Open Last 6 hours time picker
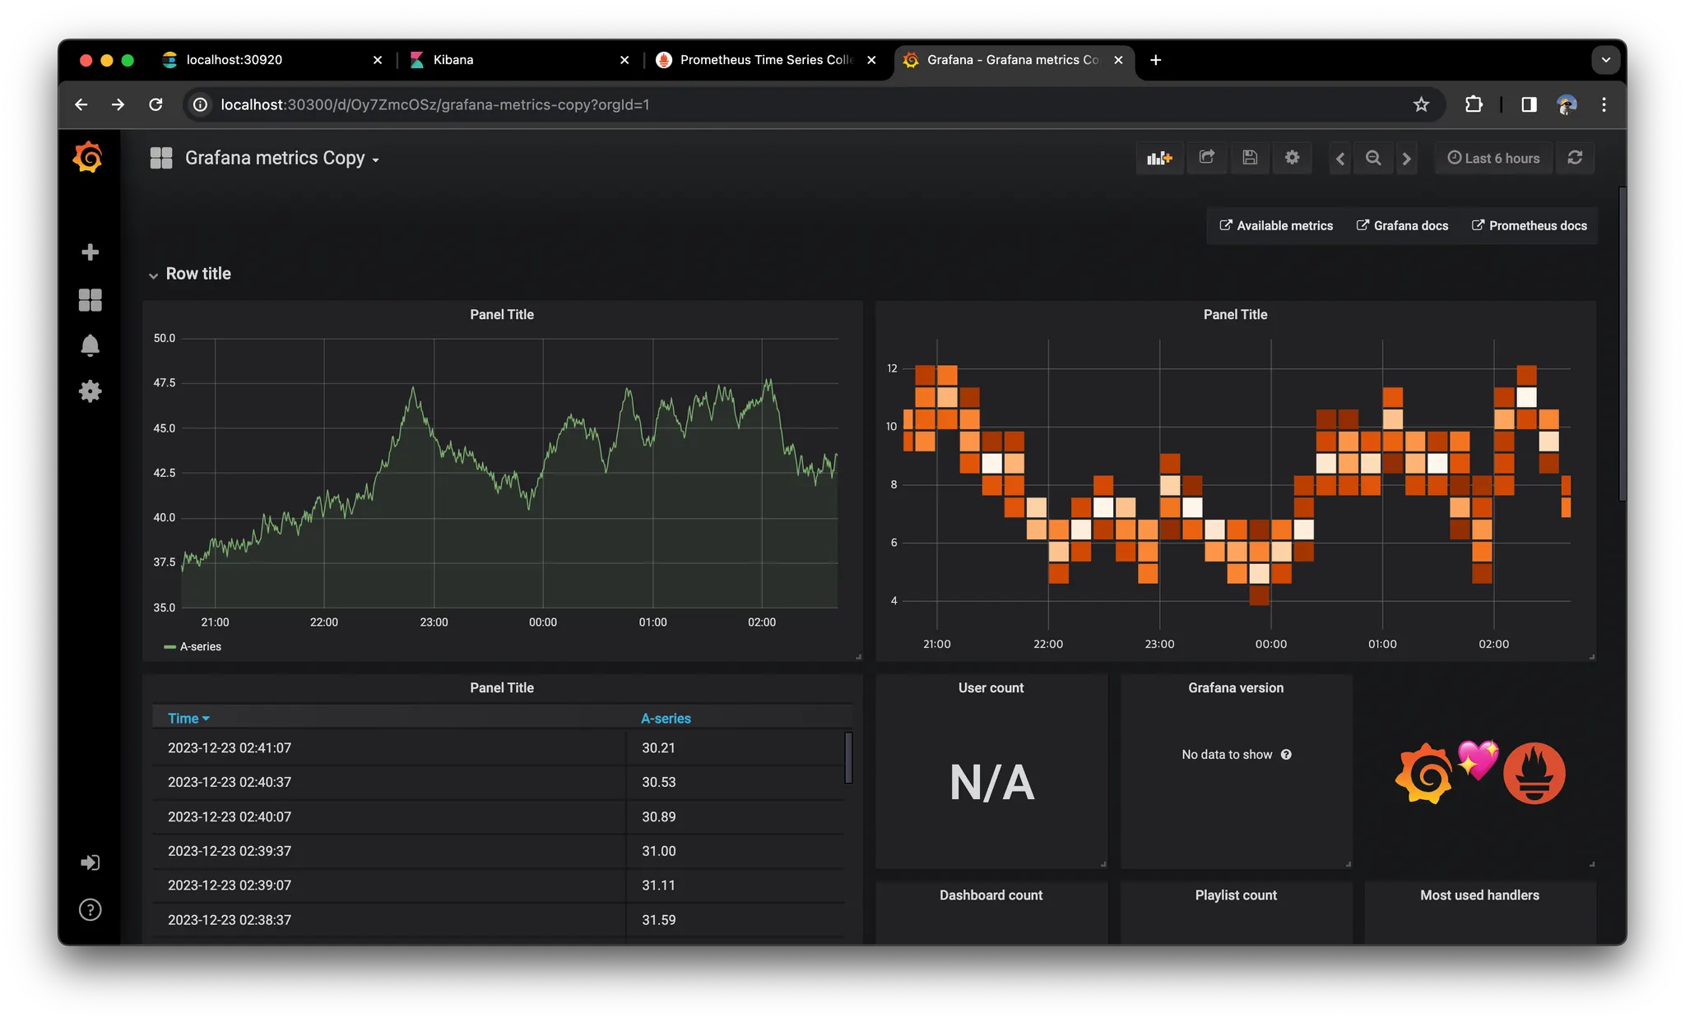 [x=1493, y=158]
